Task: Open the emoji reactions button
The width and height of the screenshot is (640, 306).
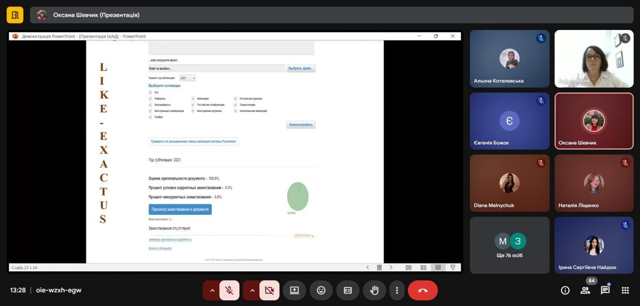Action: click(x=321, y=290)
